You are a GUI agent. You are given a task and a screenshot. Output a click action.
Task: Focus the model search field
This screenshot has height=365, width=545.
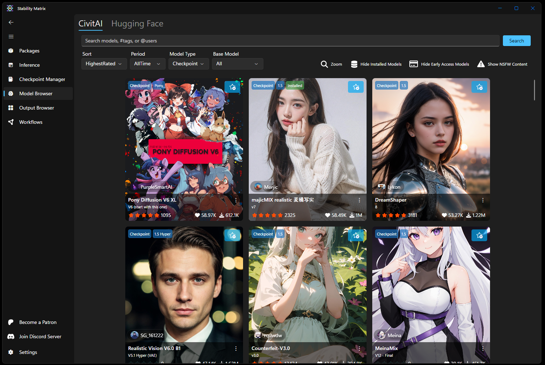[290, 41]
